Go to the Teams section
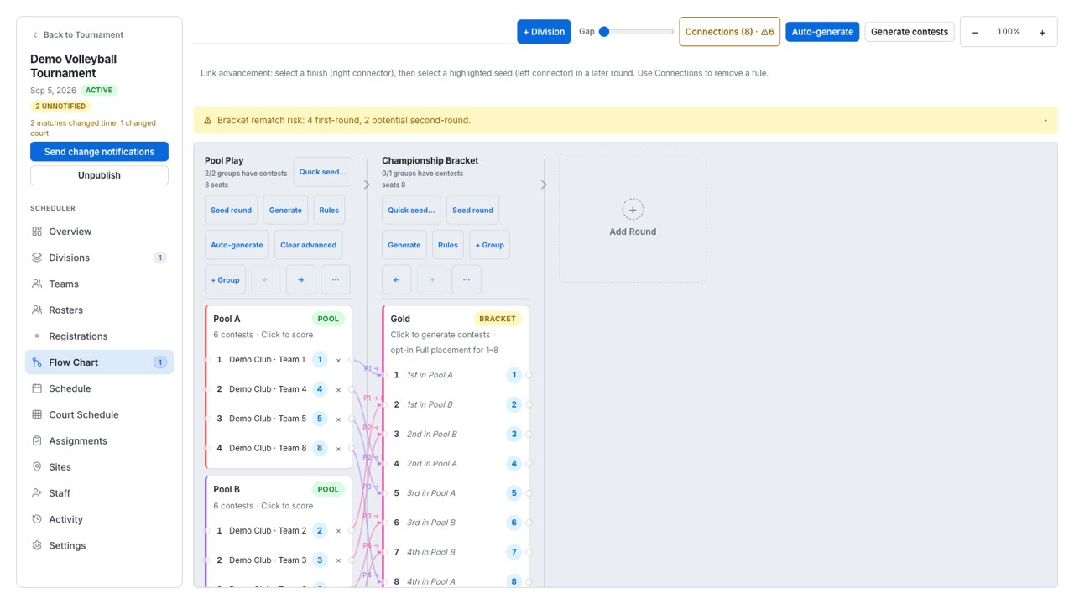 [x=99, y=284]
